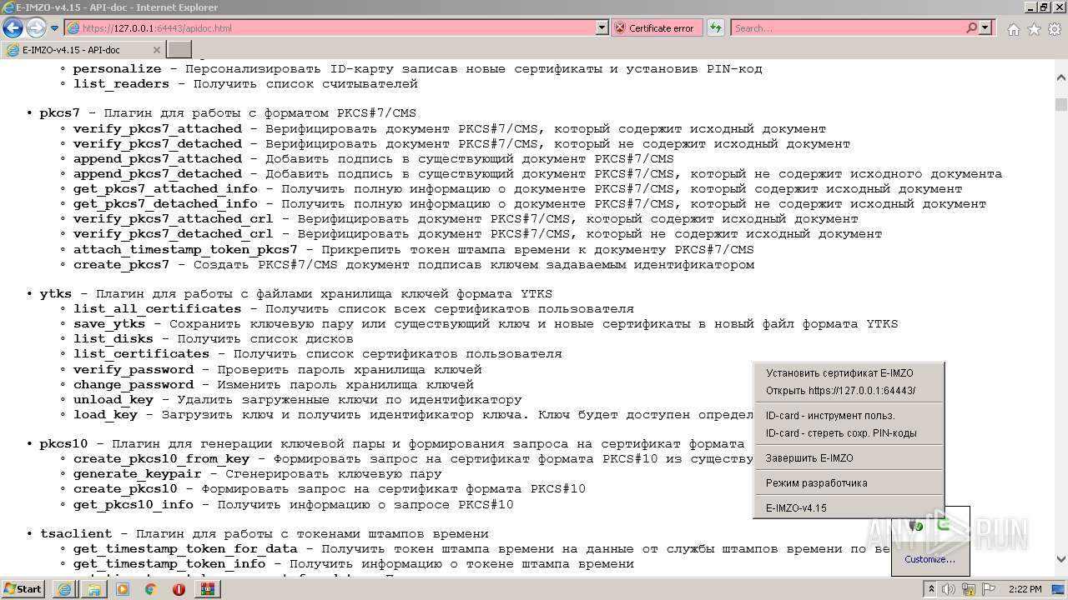The image size is (1068, 600).
Task: Open the recent pages dropdown arrow
Action: click(54, 28)
